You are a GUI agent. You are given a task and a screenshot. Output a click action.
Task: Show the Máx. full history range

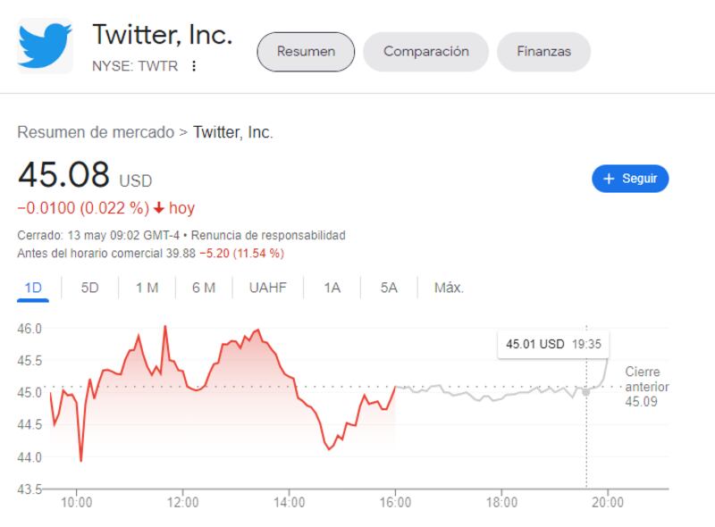[x=449, y=288]
